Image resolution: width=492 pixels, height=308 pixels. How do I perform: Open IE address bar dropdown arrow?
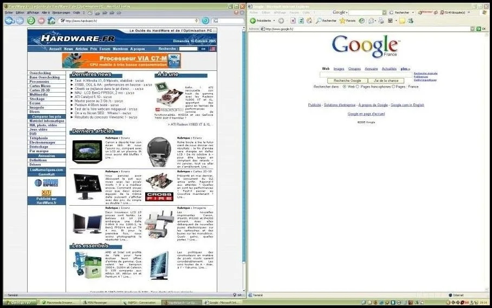click(x=472, y=29)
